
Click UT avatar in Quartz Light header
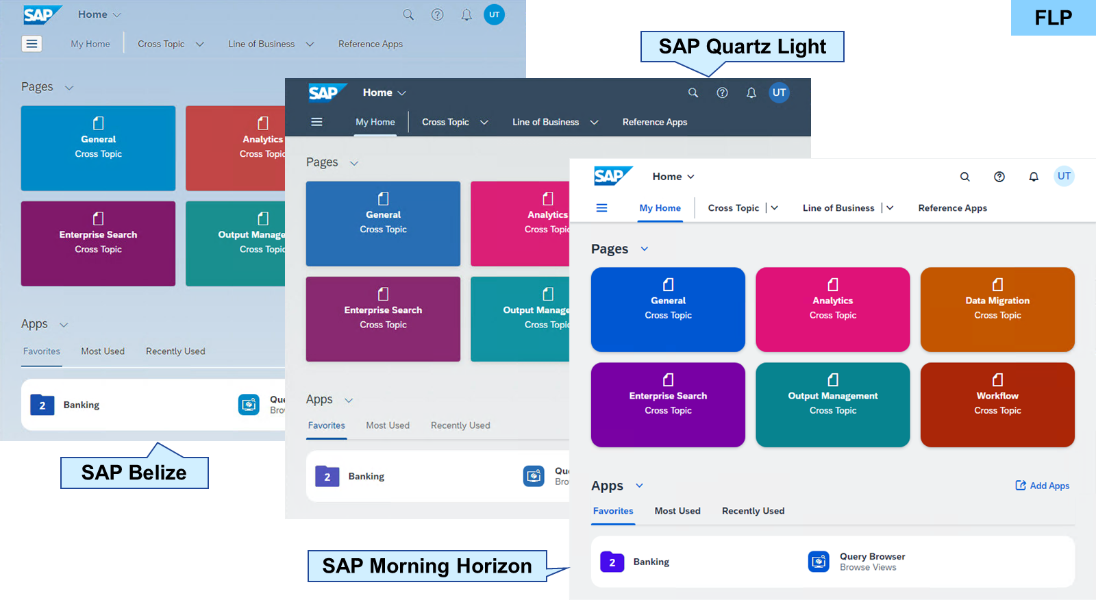779,92
